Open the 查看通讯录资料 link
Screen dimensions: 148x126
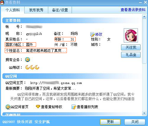tap(133, 10)
